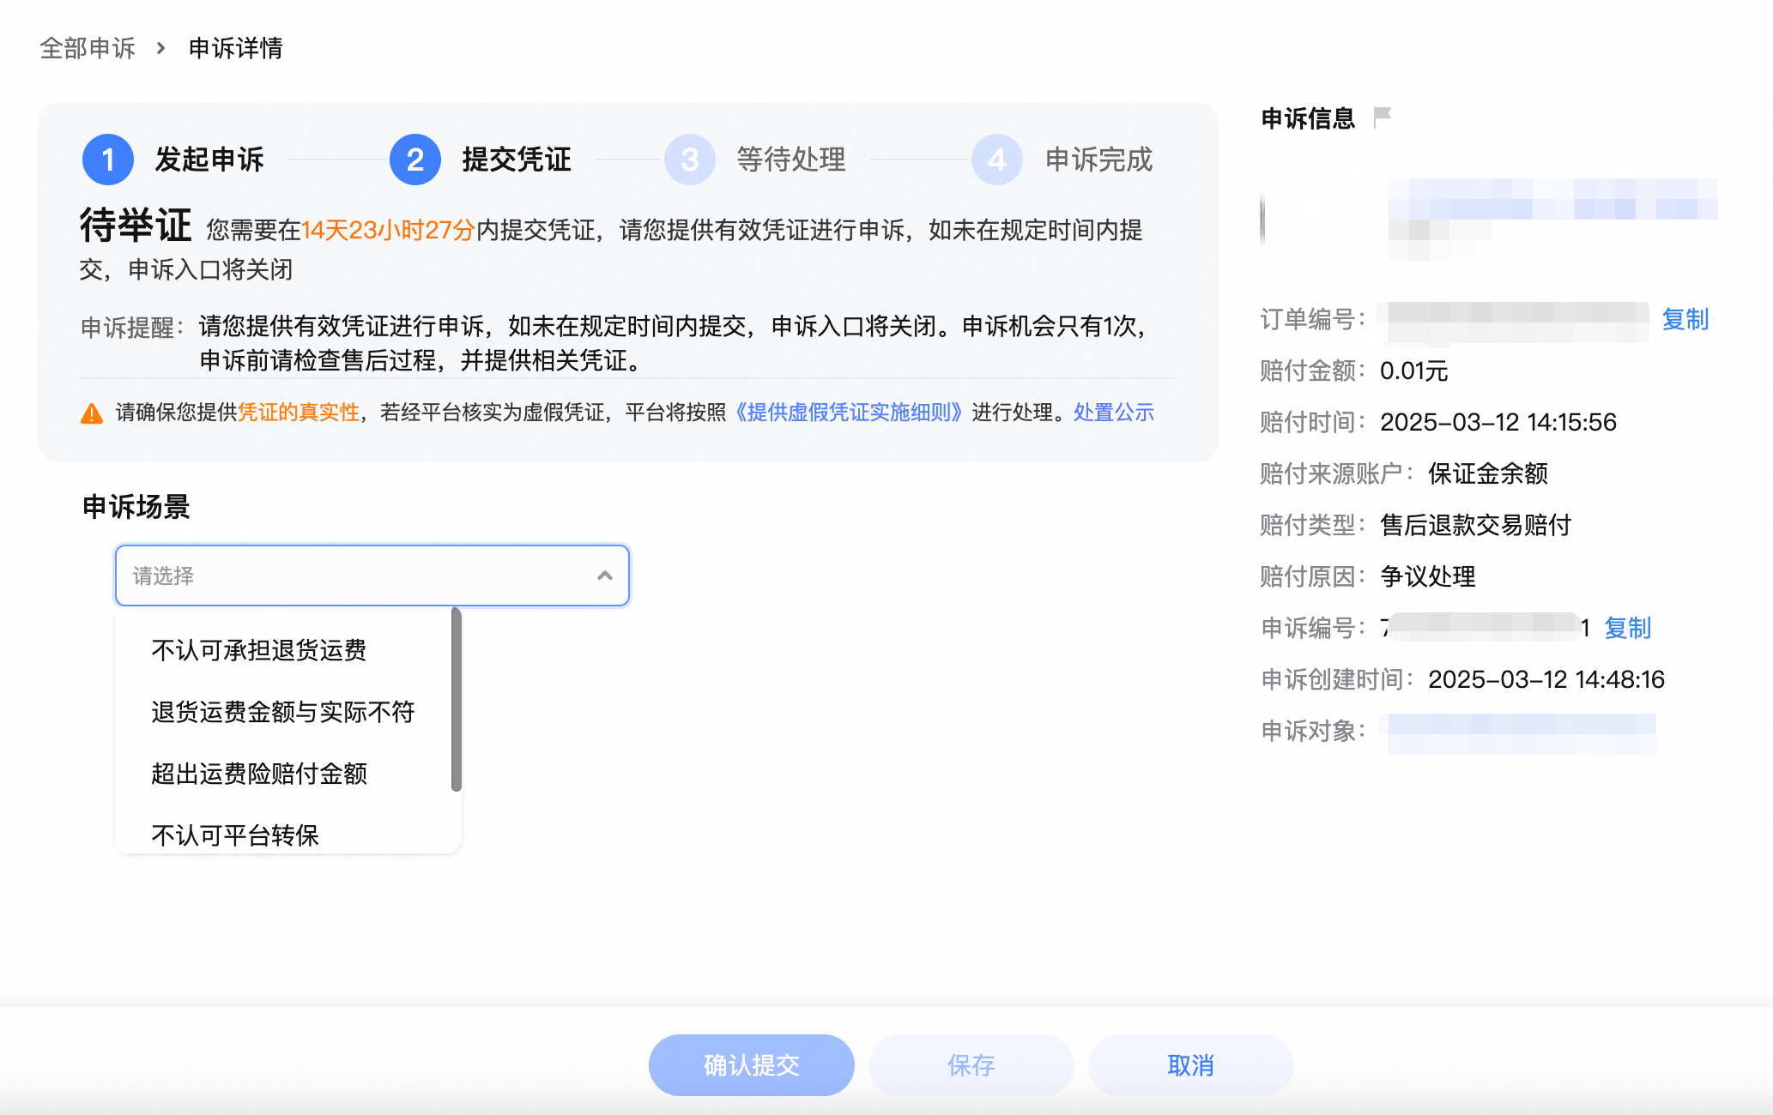The image size is (1773, 1115).
Task: Open the 申诉场景 selection dropdown
Action: 372,576
